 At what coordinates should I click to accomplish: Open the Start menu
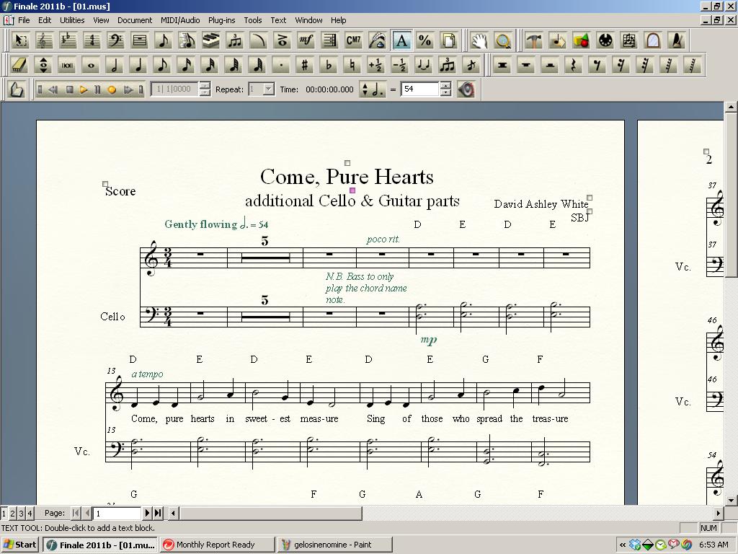coord(19,545)
